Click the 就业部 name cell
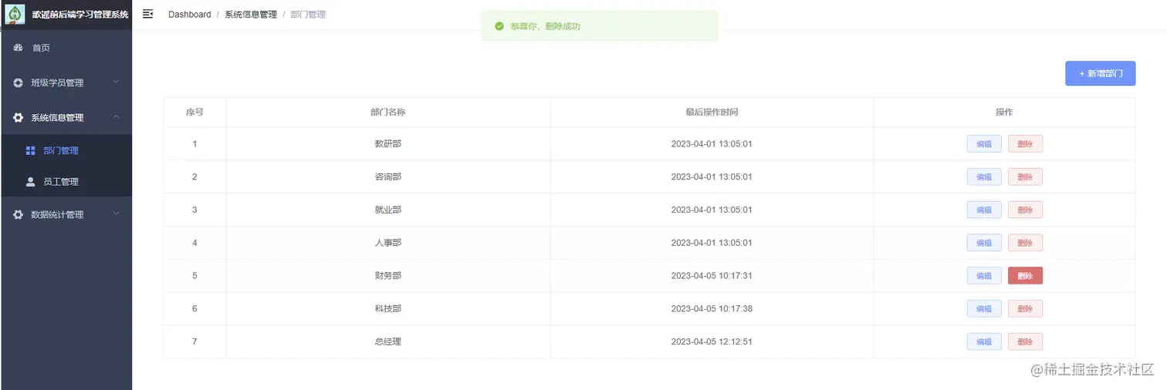1167x390 pixels. point(387,210)
